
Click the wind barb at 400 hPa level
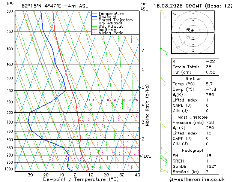pyautogui.click(x=164, y=52)
